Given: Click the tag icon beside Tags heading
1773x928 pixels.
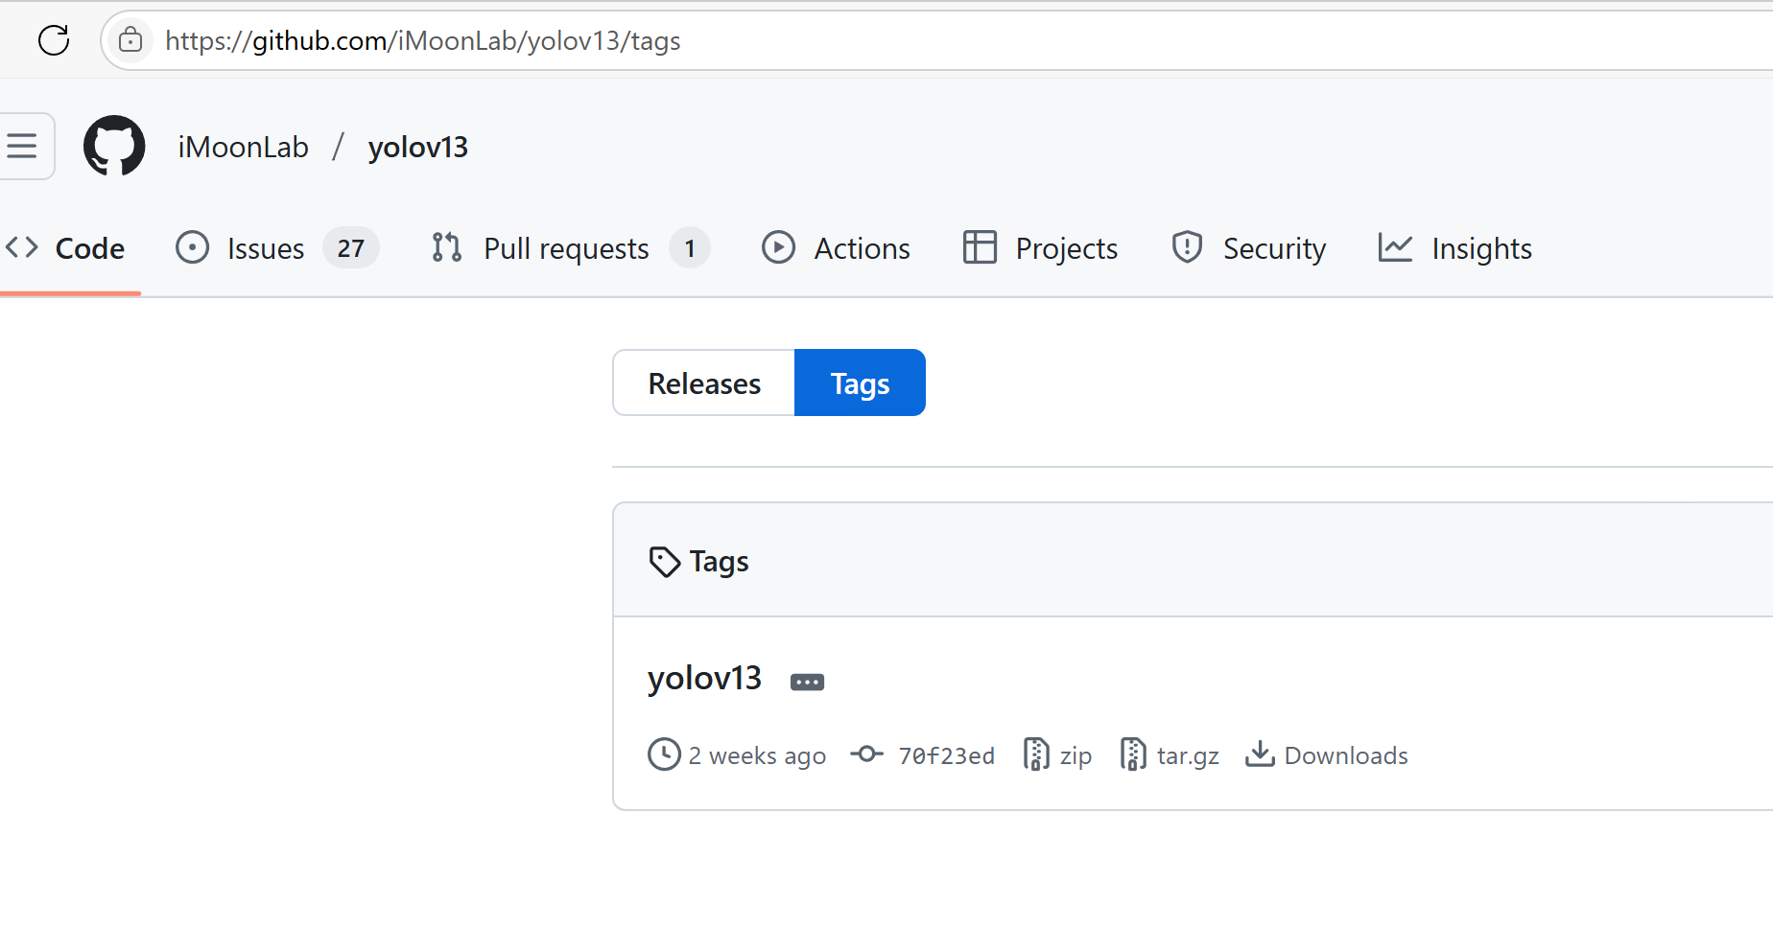Looking at the screenshot, I should [x=664, y=561].
